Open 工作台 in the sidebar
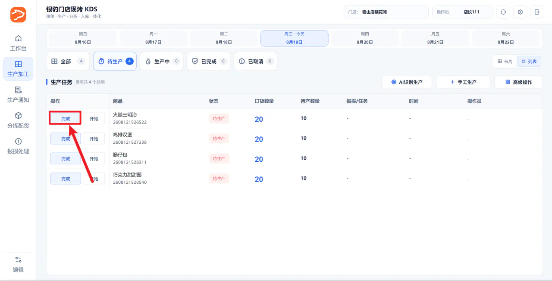The height and width of the screenshot is (281, 552). (18, 43)
